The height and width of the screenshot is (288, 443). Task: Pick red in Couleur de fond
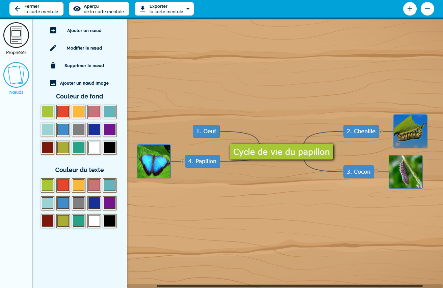[x=63, y=112]
